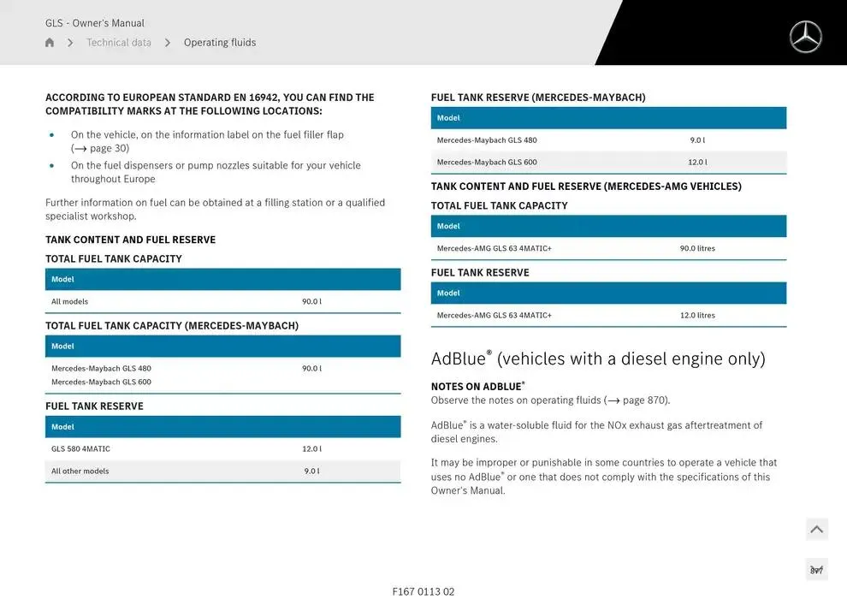
Task: Open the Technical data breadcrumb
Action: [x=119, y=43]
